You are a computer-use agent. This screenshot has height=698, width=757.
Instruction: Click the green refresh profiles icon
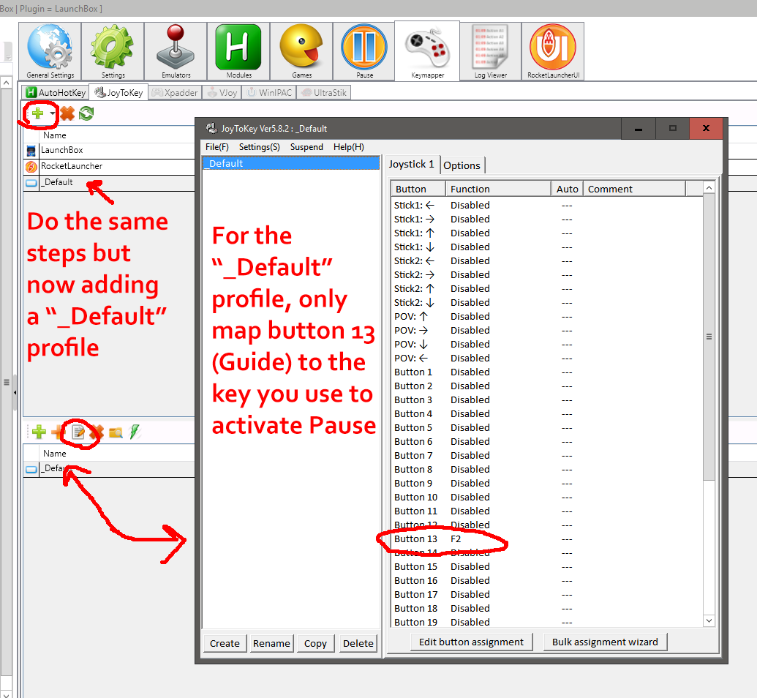tap(86, 113)
